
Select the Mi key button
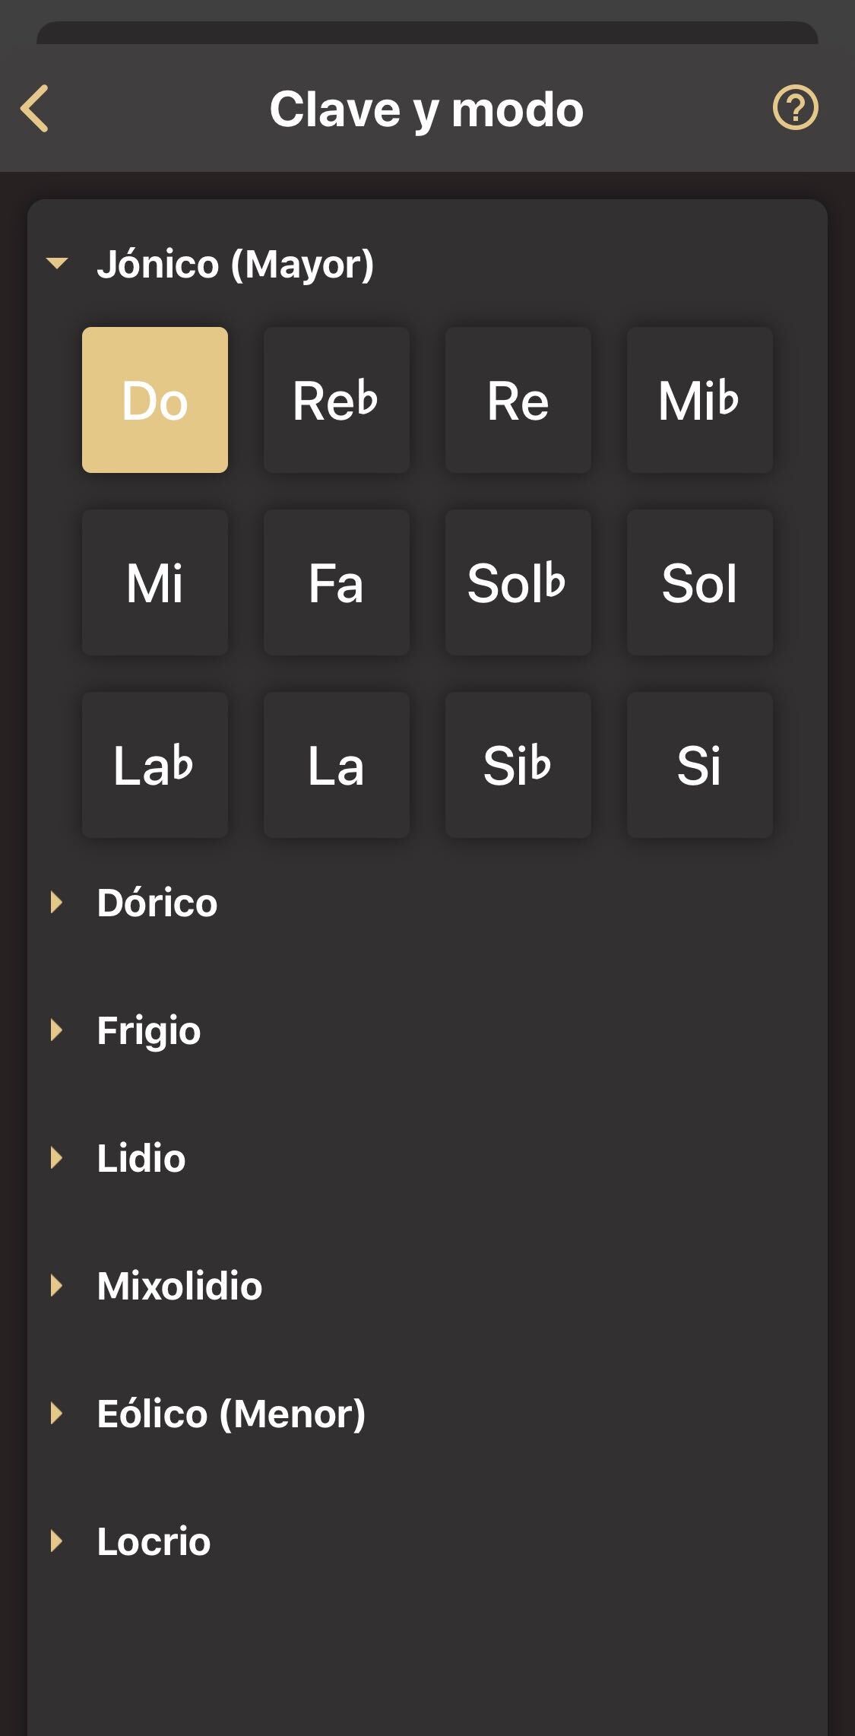155,582
